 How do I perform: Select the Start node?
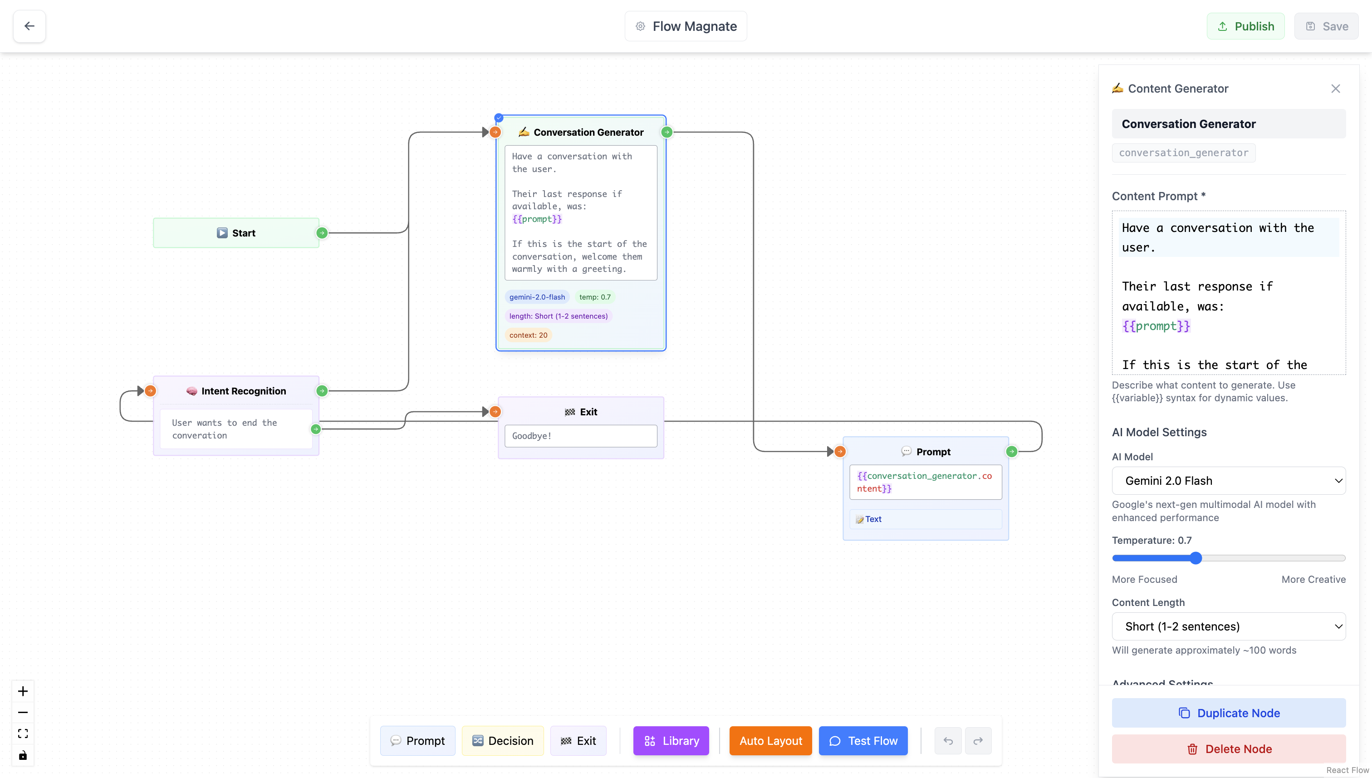tap(236, 233)
